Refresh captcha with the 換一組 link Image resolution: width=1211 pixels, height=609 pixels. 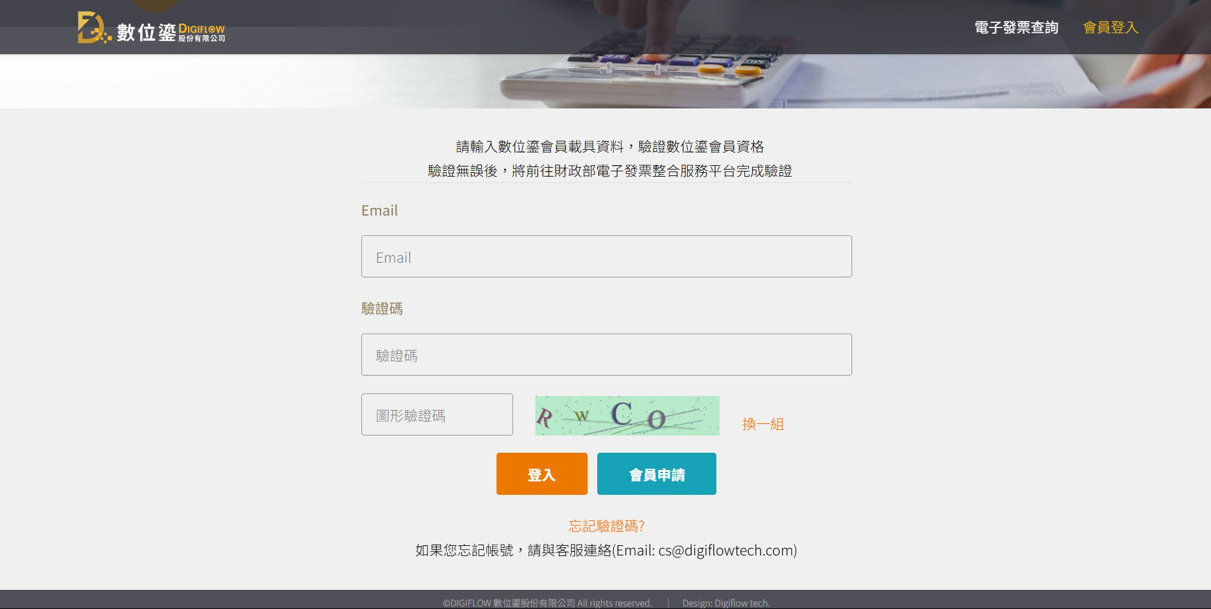pyautogui.click(x=763, y=424)
